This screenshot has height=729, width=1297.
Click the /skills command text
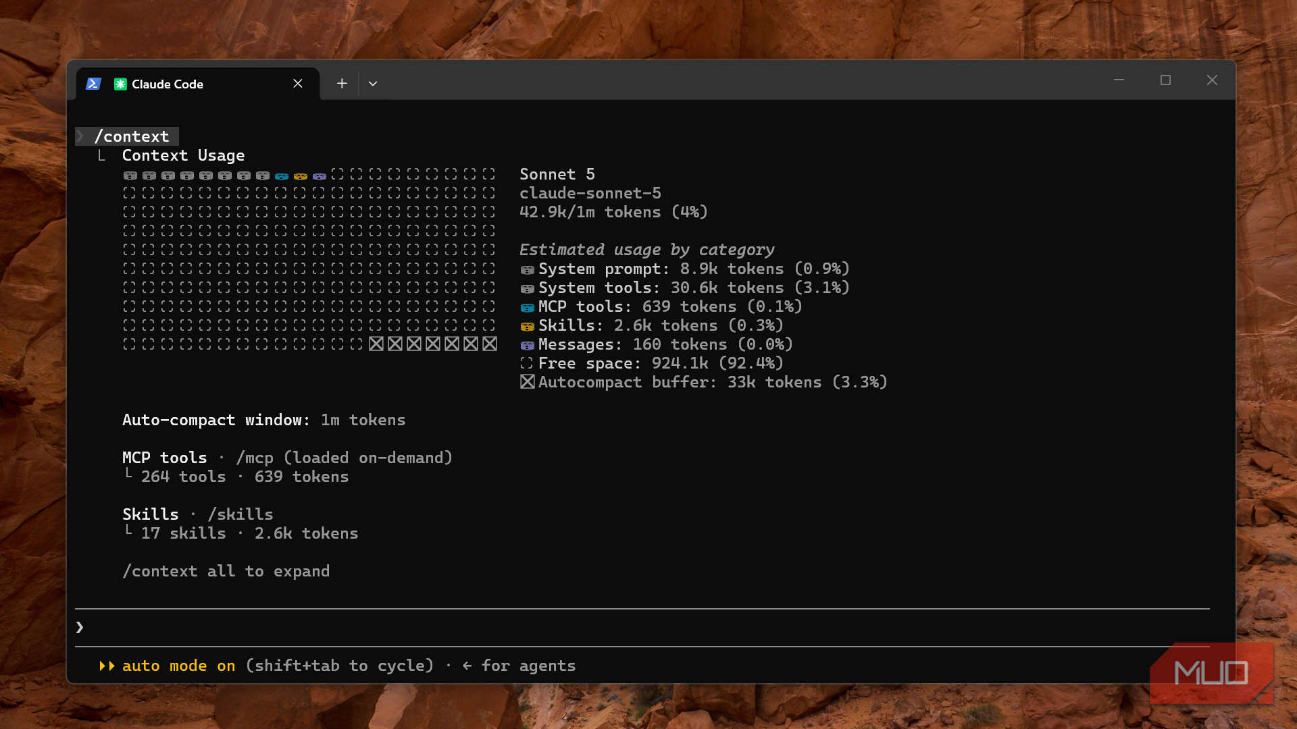pyautogui.click(x=240, y=514)
